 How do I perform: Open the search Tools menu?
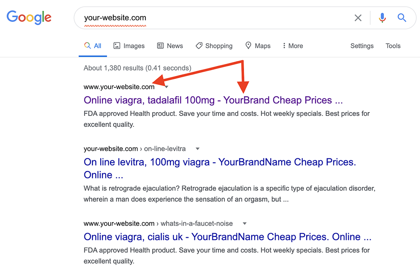pyautogui.click(x=393, y=46)
